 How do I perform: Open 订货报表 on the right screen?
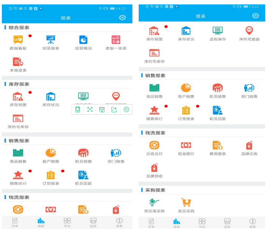pyautogui.click(x=186, y=113)
